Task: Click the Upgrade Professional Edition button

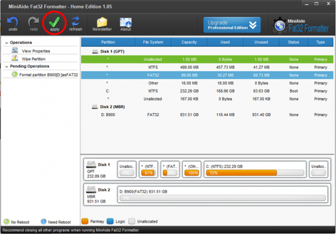Action: click(x=227, y=25)
